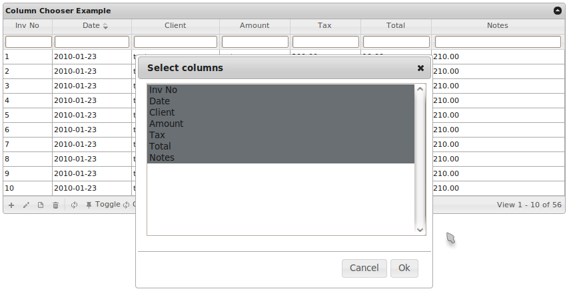Viewport: 569px width, 291px height.
Task: Close the Select columns dialog
Action: click(x=420, y=68)
